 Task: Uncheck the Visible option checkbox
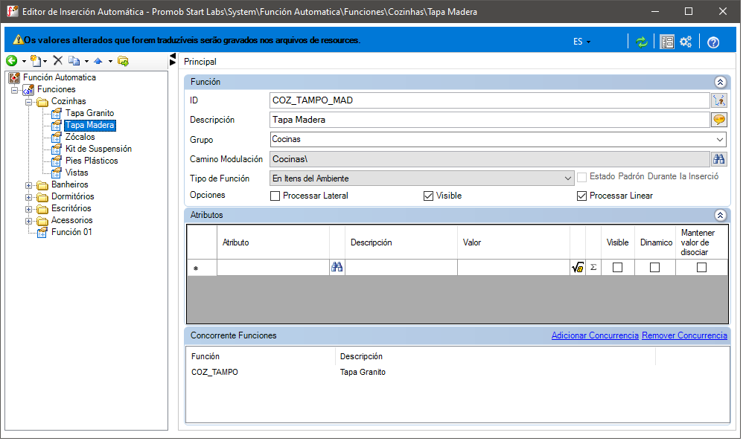point(428,196)
